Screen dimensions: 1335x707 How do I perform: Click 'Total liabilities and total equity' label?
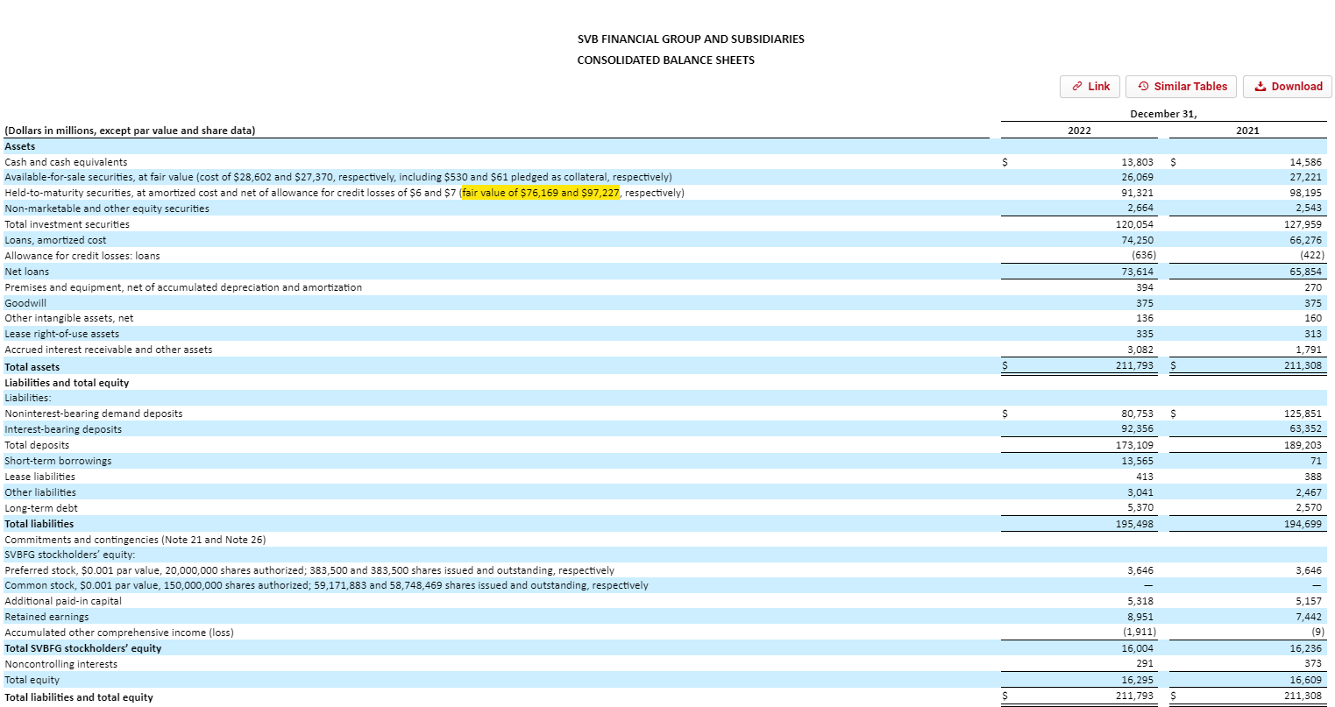tap(79, 697)
